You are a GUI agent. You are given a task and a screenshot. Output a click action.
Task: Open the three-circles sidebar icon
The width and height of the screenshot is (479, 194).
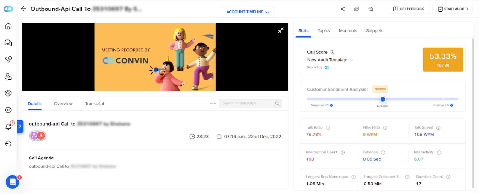tap(8, 59)
